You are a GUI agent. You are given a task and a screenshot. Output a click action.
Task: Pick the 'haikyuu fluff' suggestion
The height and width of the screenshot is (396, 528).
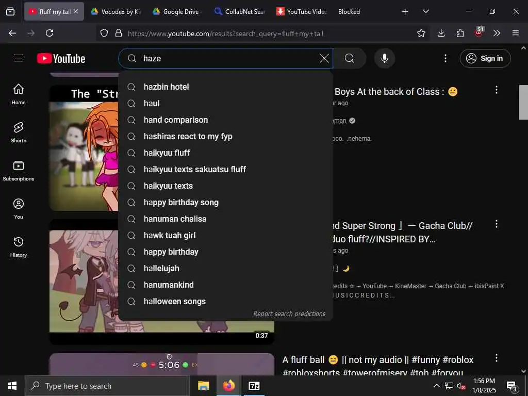[226, 153]
